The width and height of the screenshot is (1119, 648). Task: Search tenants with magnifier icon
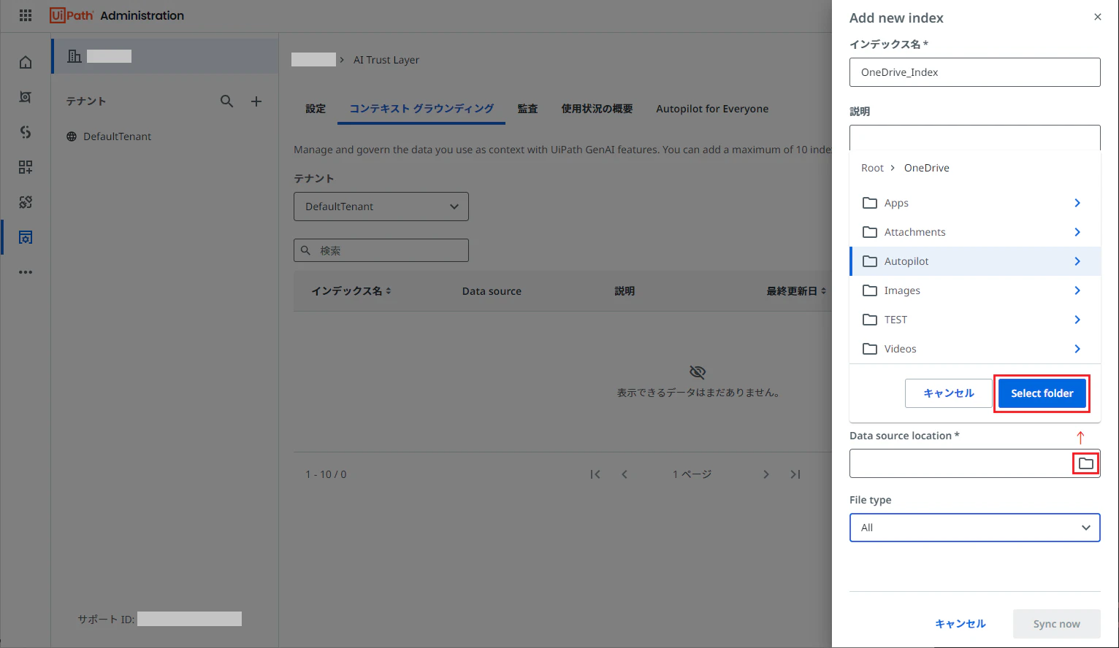click(x=227, y=101)
